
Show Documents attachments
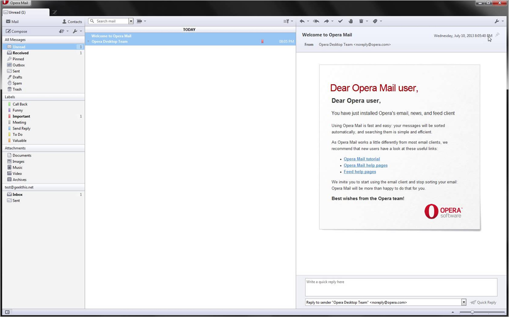tap(43, 155)
